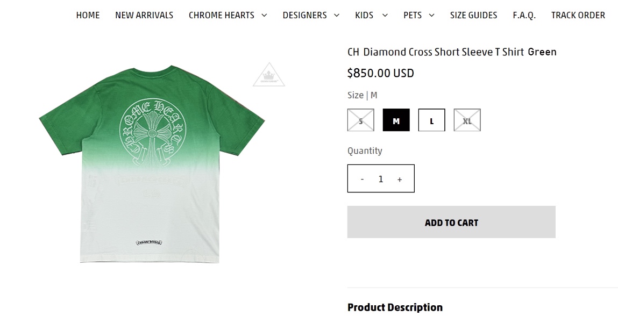Go to the Home page
Viewport: 618px width, 316px height.
(88, 15)
